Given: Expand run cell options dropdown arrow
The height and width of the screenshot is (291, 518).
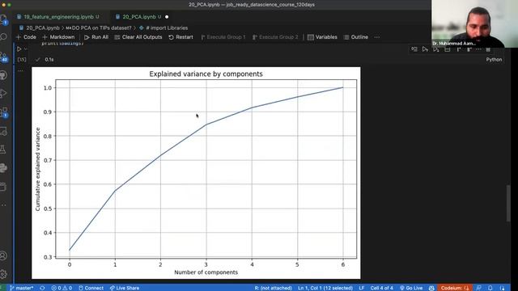Looking at the screenshot, I should (25, 48).
